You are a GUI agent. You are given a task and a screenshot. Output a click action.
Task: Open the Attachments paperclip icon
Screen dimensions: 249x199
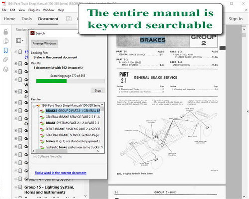6,60
